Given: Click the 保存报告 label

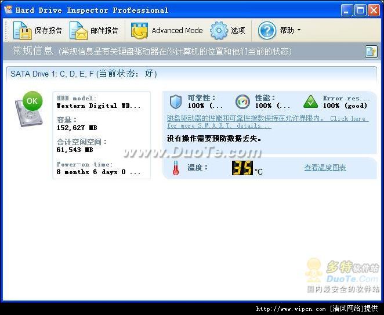Looking at the screenshot, I should pos(49,30).
